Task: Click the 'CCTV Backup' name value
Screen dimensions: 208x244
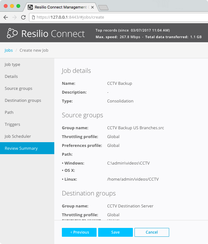Action: pos(120,84)
